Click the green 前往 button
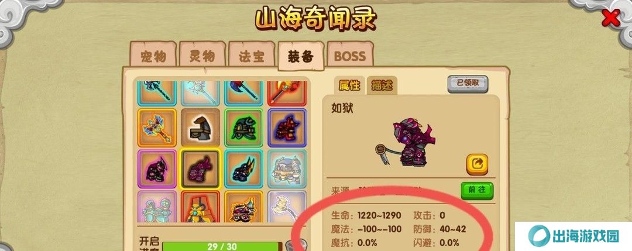This screenshot has height=251, width=632. (x=478, y=191)
